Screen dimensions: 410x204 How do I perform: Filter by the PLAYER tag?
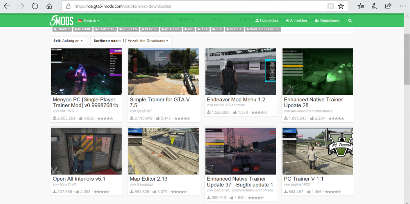pyautogui.click(x=150, y=29)
